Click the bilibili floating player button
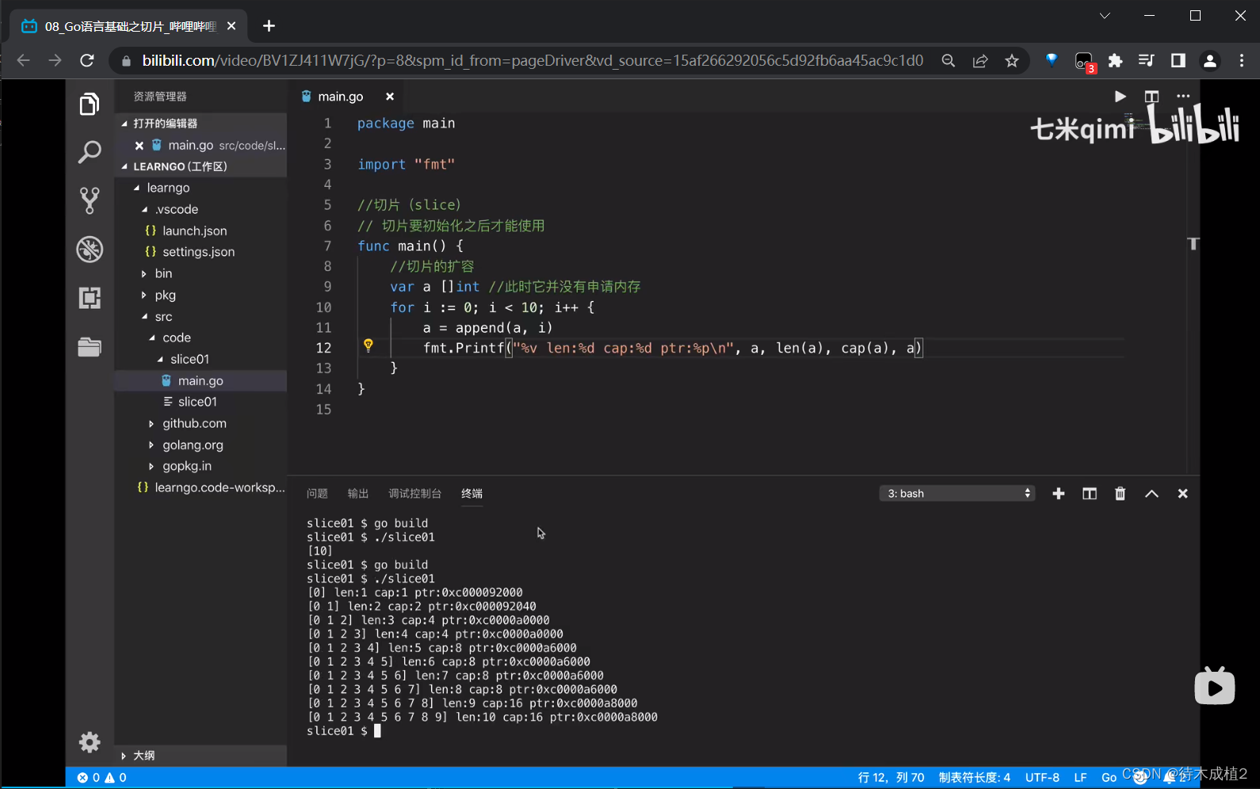 (1215, 686)
